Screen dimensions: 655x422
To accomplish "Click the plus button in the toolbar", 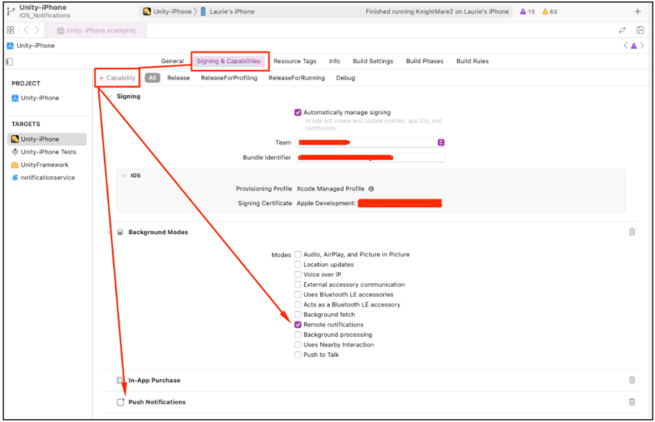I will pos(637,12).
